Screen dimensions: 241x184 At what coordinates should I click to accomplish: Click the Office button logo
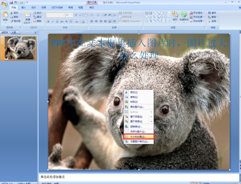[x=4, y=4]
